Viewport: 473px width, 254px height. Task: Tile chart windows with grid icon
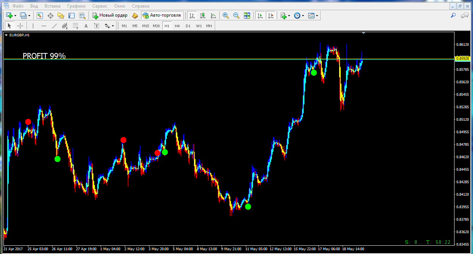(247, 16)
